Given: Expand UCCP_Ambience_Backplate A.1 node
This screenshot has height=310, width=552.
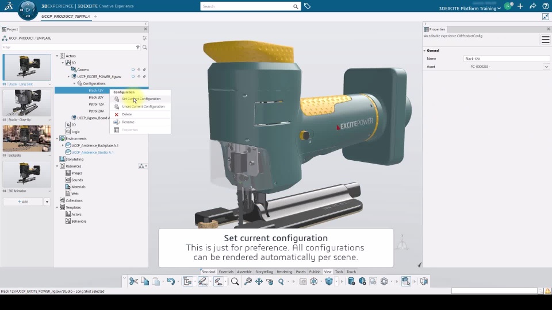Looking at the screenshot, I should point(63,145).
